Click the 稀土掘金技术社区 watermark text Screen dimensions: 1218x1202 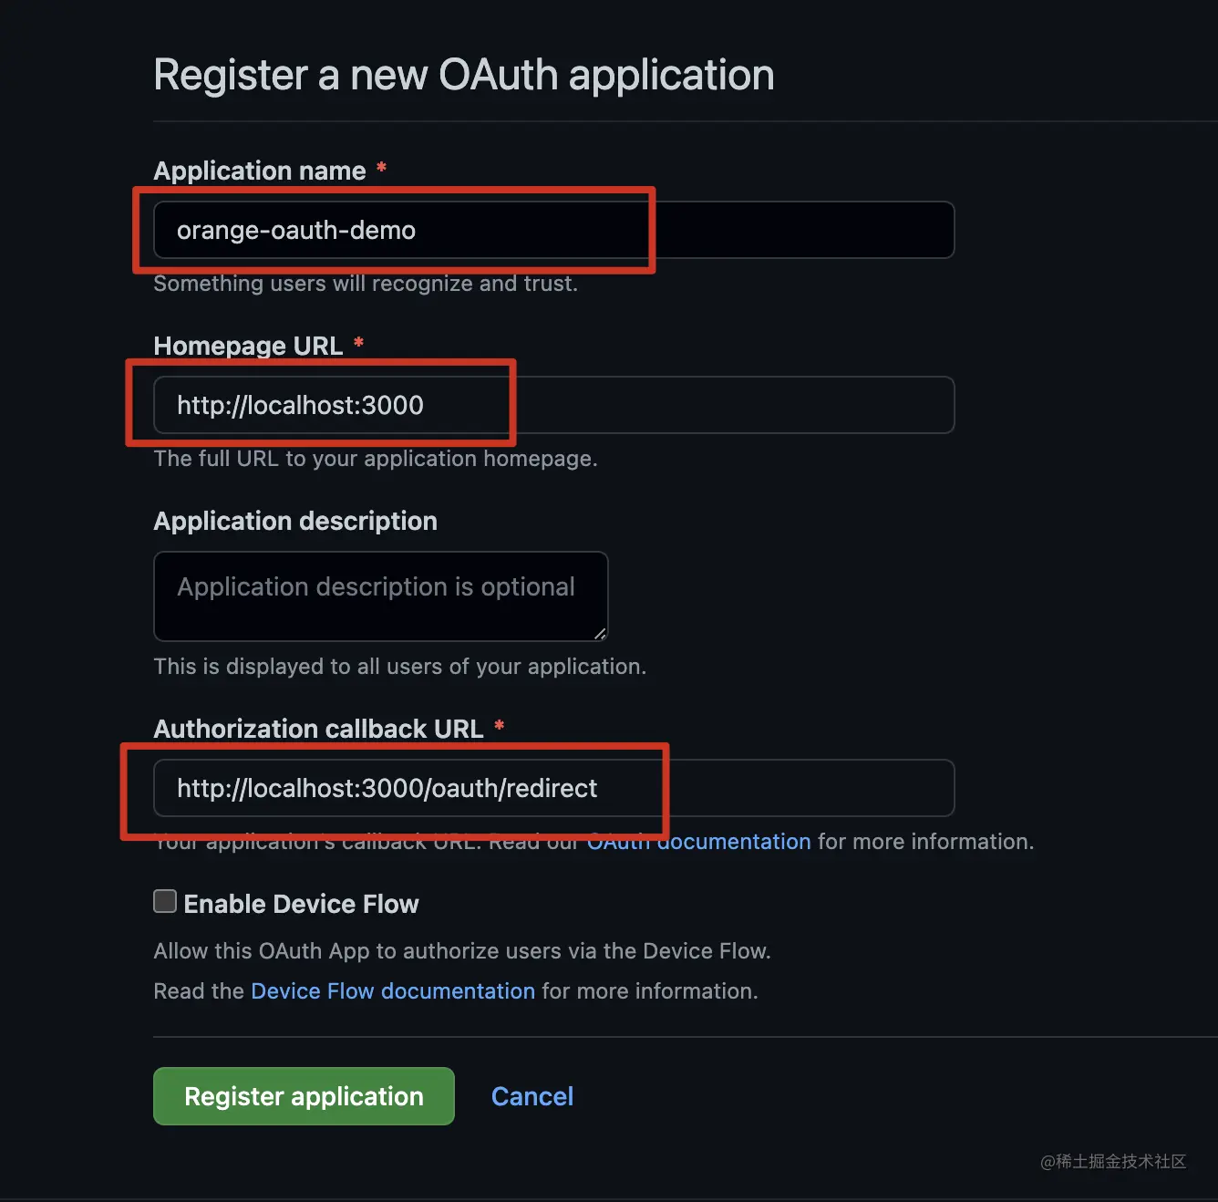[1114, 1162]
